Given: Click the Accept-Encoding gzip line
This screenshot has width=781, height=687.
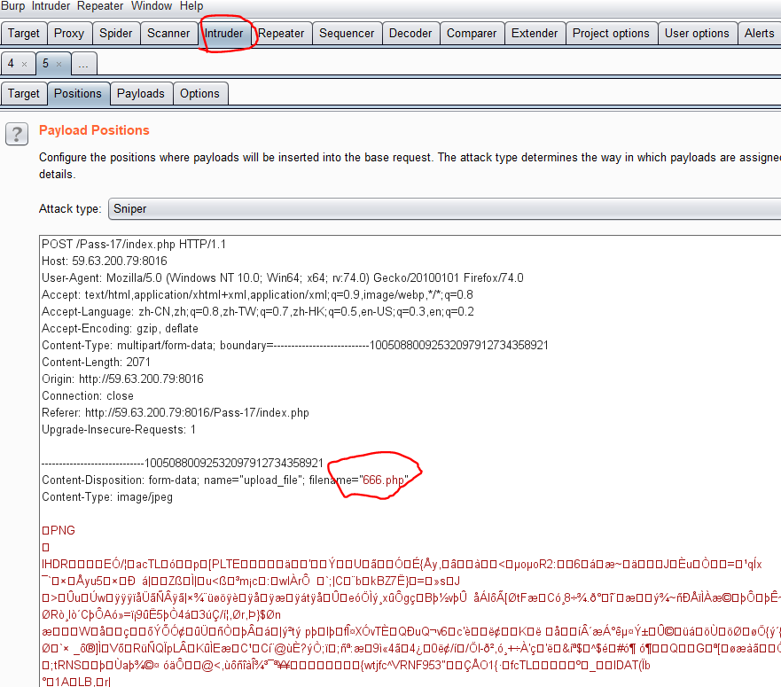Looking at the screenshot, I should (120, 329).
